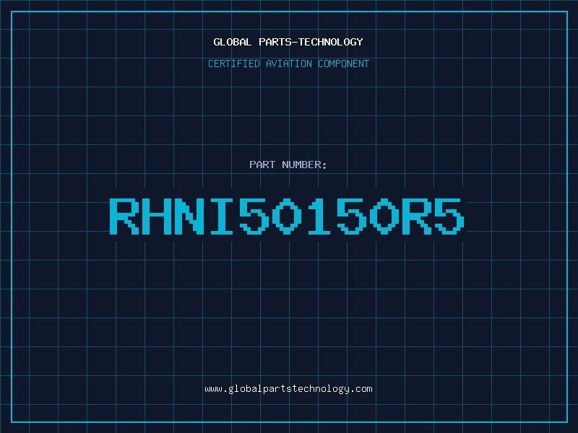Click the PART NUMBER: label
The image size is (578, 433).
click(x=288, y=165)
